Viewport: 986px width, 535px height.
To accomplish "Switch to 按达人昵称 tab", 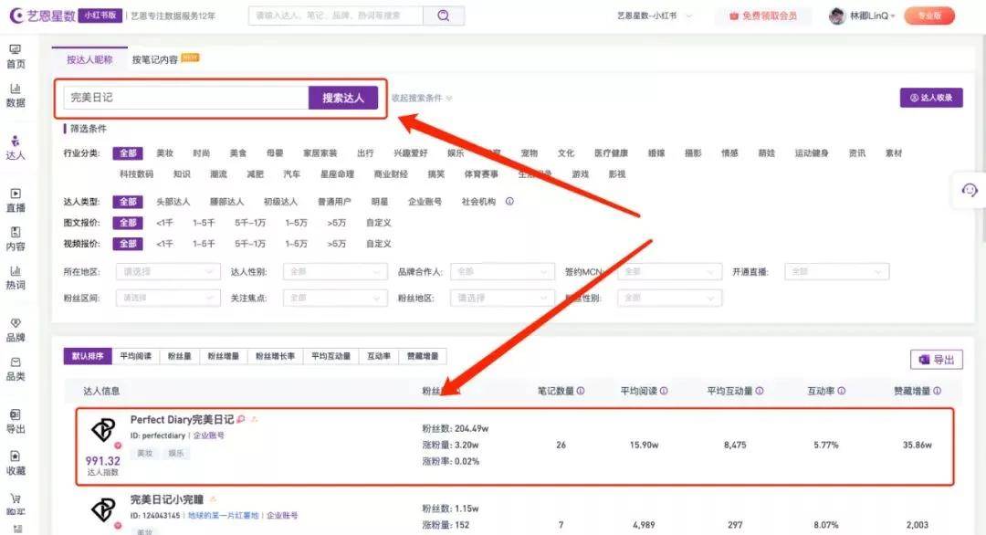I will 89,59.
